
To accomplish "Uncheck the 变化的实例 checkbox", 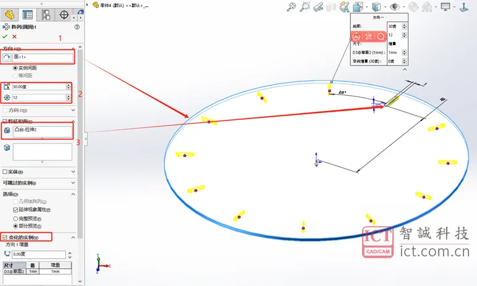I will pyautogui.click(x=5, y=237).
